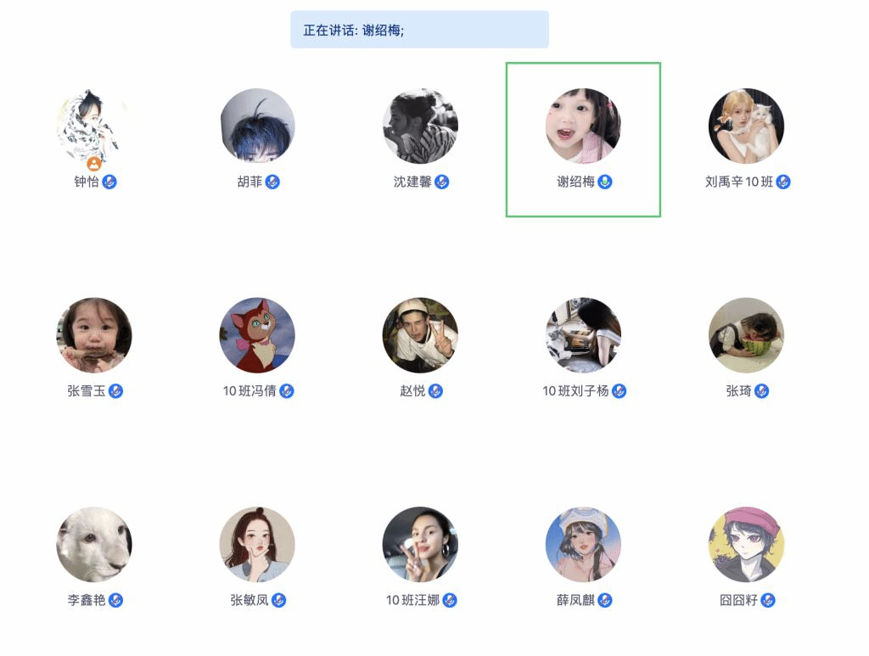Click the 谢绍梅 name label in the highlighted tile
Viewport: 869px width, 656px height.
575,182
